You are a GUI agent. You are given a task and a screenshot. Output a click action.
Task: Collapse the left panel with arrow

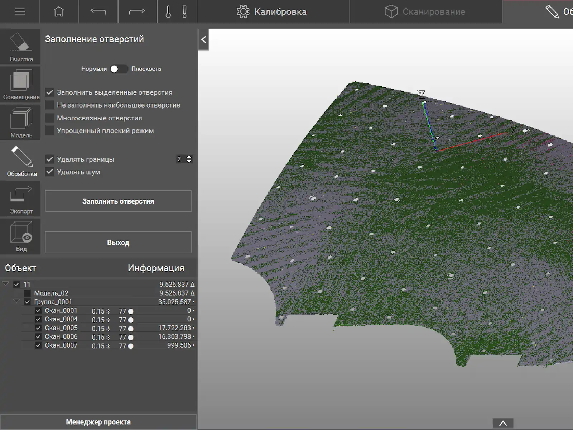click(x=203, y=39)
